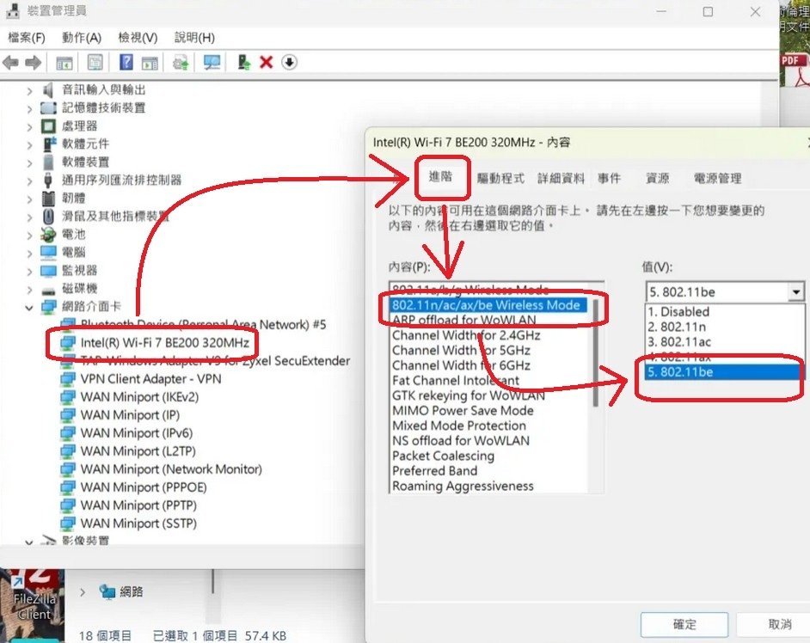Switch to the 電源管理 tab
Screen dimensions: 810x643
pyautogui.click(x=717, y=179)
